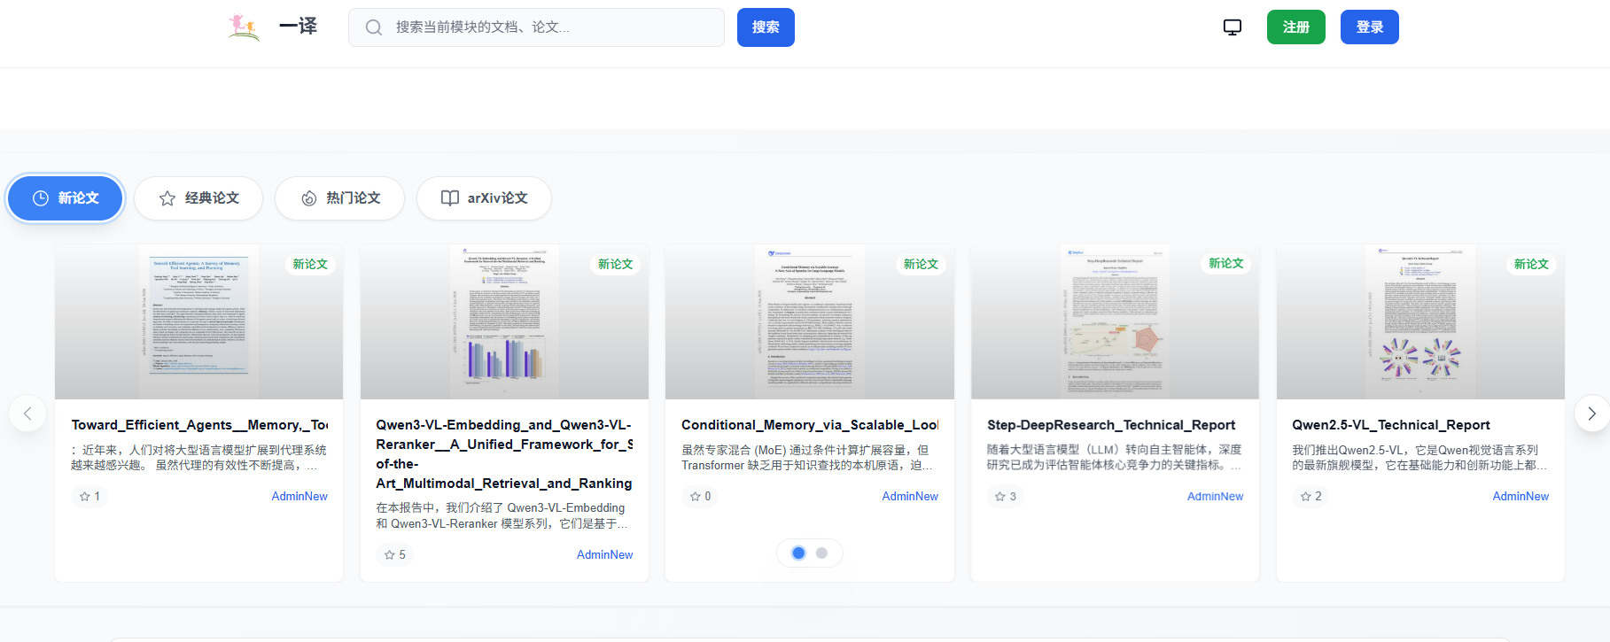This screenshot has height=642, width=1610.
Task: Click the star icon on Step-DeepResearch card
Action: [1000, 497]
